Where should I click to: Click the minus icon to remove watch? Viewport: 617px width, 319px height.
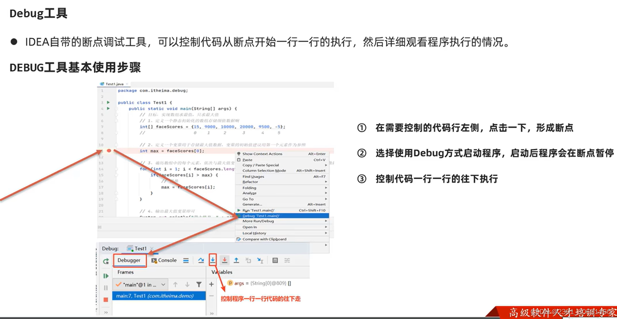(212, 296)
